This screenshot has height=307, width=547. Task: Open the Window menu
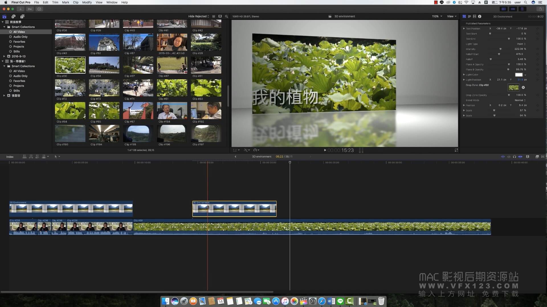click(x=112, y=2)
